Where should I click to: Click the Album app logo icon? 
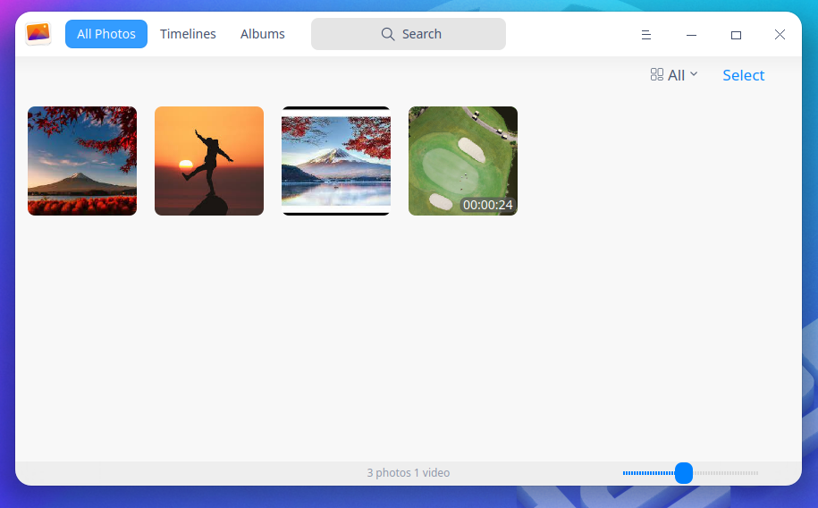38,34
